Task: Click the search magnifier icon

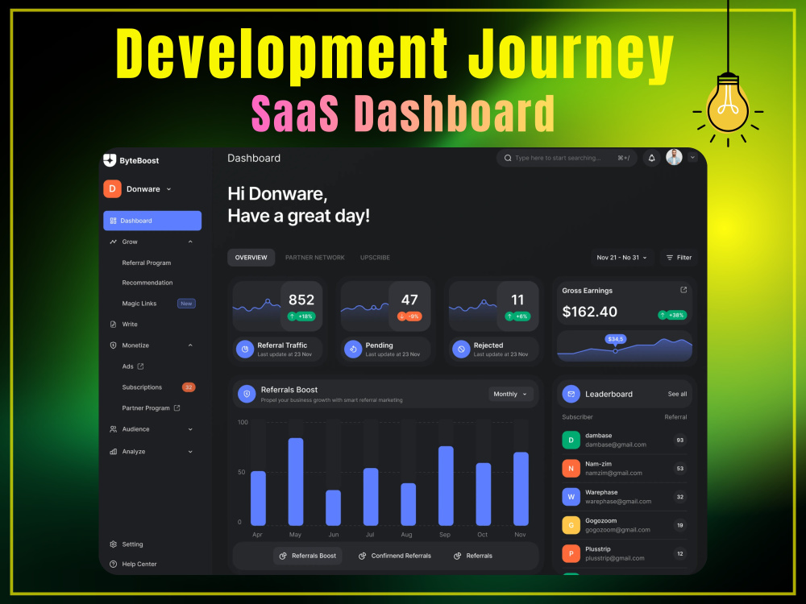Action: (508, 158)
